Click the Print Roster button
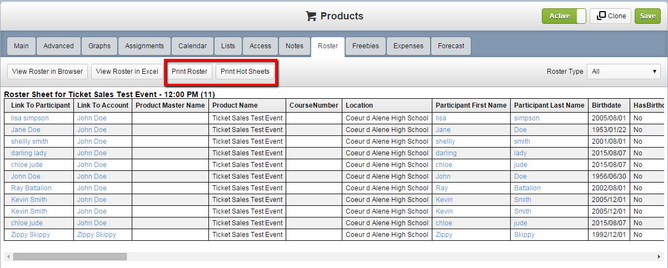The image size is (668, 268). tap(190, 71)
